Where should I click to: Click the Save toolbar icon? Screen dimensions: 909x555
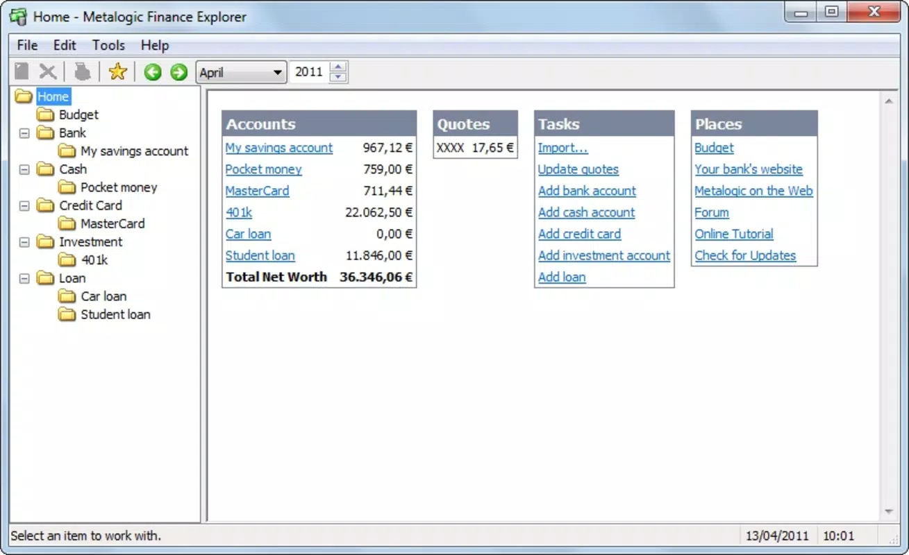click(x=22, y=71)
